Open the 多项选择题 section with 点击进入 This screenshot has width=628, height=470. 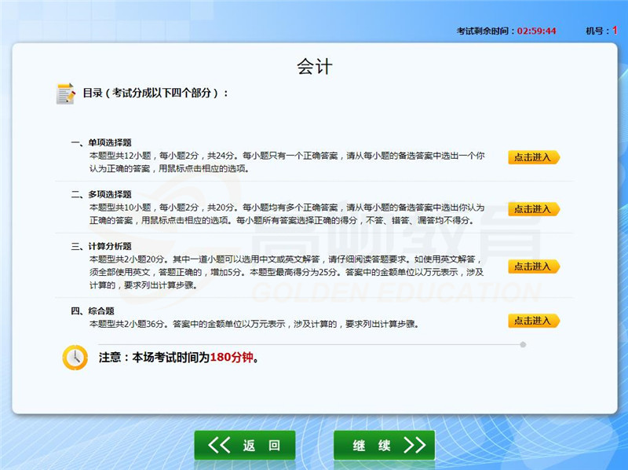pyautogui.click(x=533, y=209)
